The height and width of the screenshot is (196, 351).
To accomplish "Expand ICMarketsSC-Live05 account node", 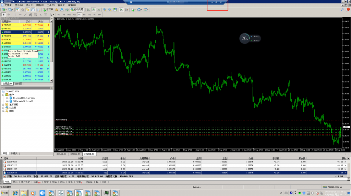I will click(x=7, y=101).
